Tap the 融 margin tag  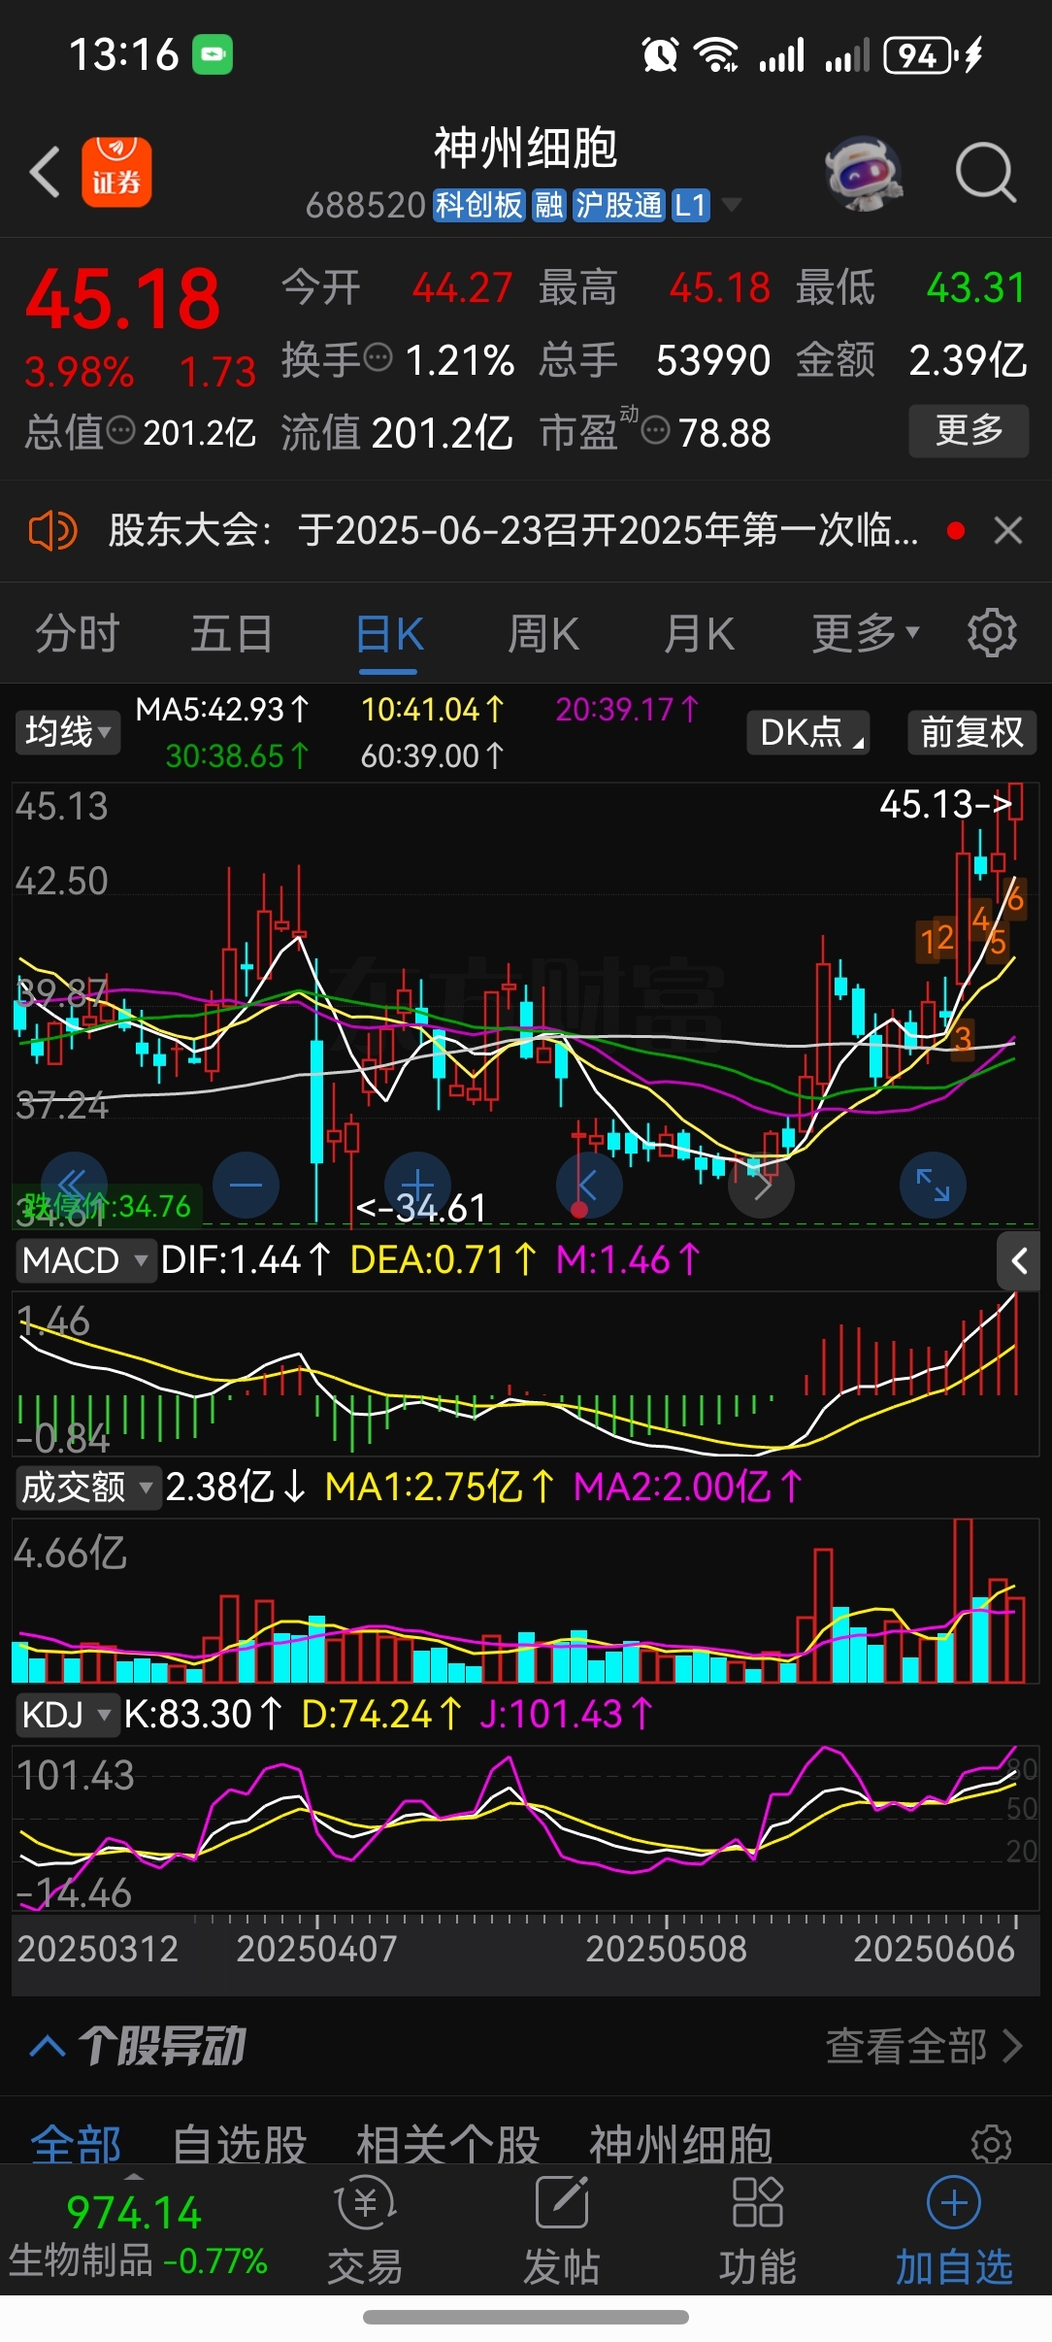[x=548, y=205]
